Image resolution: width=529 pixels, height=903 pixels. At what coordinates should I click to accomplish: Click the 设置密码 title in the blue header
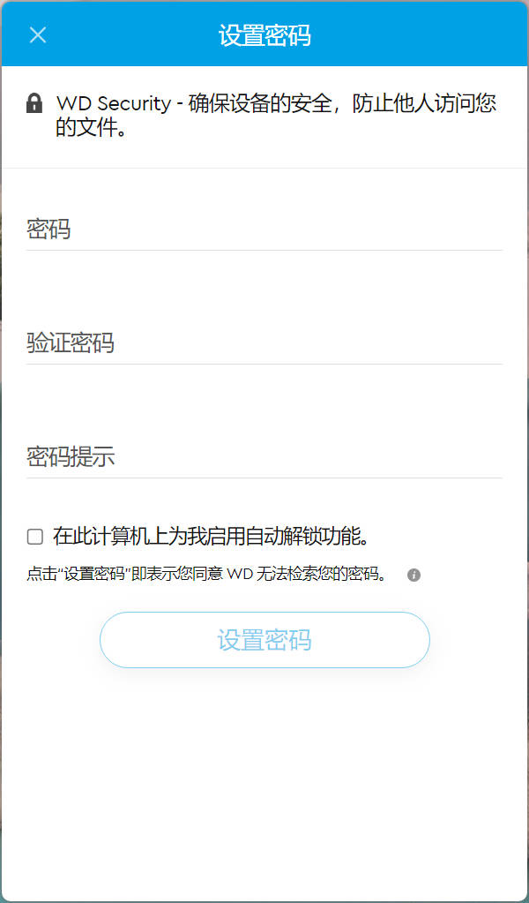pos(264,35)
